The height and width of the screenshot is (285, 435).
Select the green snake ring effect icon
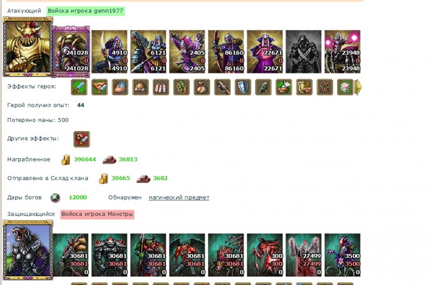click(x=182, y=87)
